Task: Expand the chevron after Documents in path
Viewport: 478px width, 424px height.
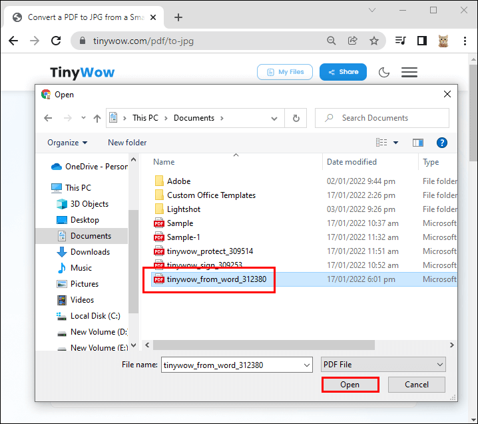Action: coord(222,118)
